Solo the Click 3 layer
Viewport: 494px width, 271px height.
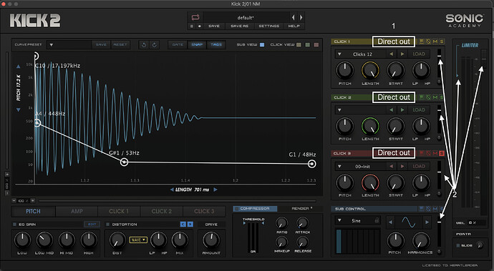tap(442, 153)
